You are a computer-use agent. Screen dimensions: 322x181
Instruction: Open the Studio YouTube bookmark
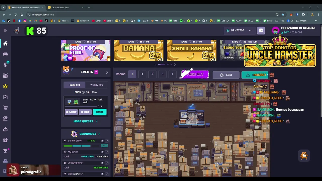click(108, 21)
